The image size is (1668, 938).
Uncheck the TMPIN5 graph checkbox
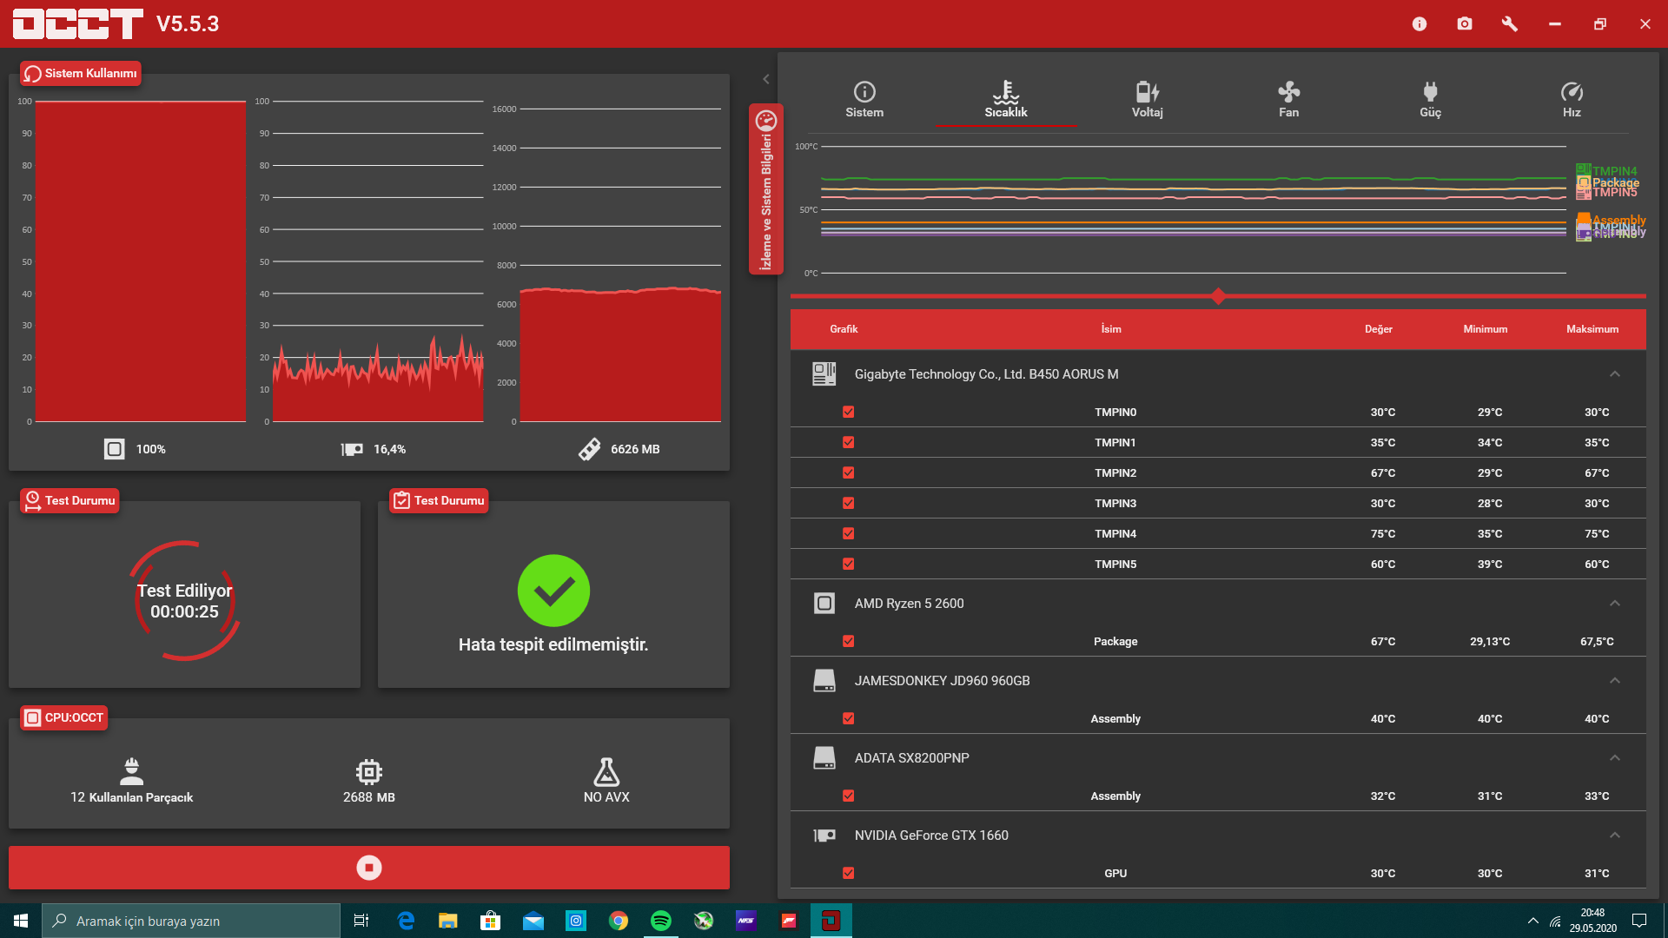[849, 565]
